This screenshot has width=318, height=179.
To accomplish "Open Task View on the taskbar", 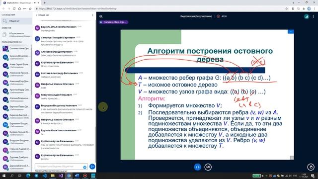I will tap(20, 176).
